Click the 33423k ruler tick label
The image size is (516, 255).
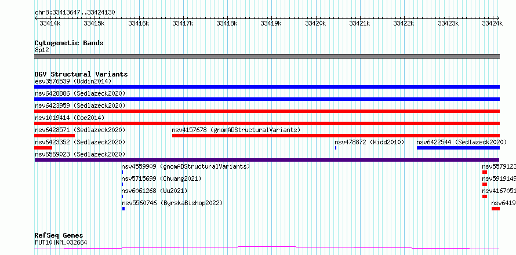pyautogui.click(x=448, y=23)
